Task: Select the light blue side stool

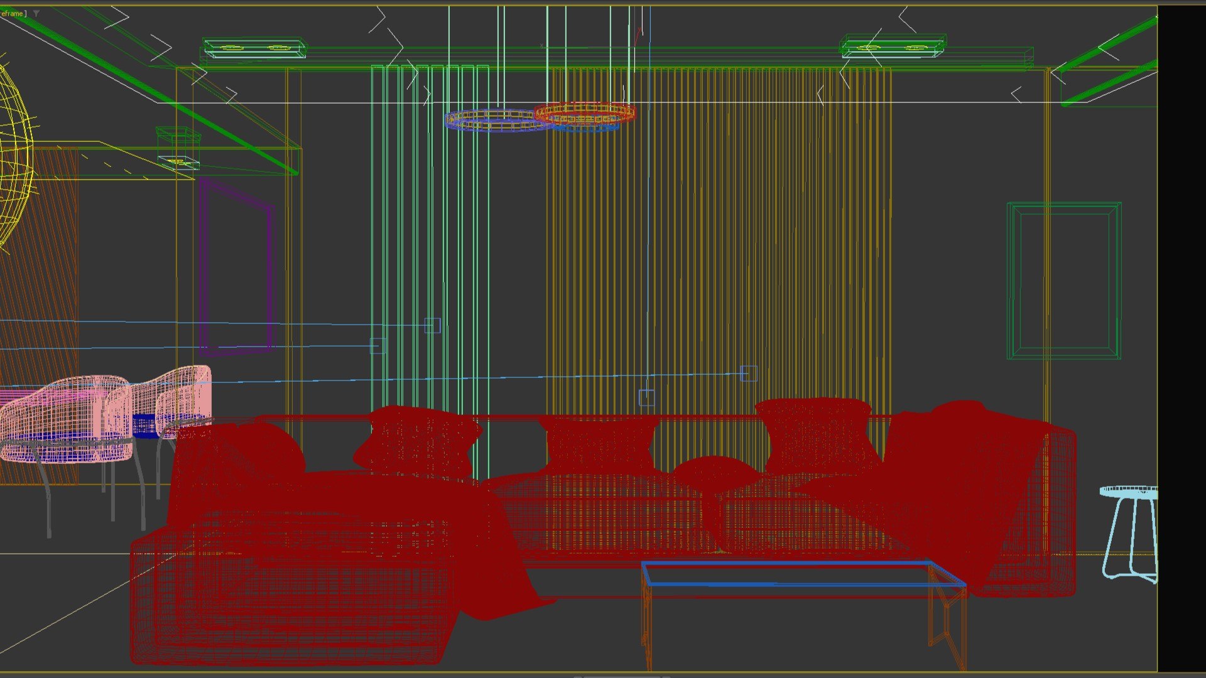Action: 1129,534
